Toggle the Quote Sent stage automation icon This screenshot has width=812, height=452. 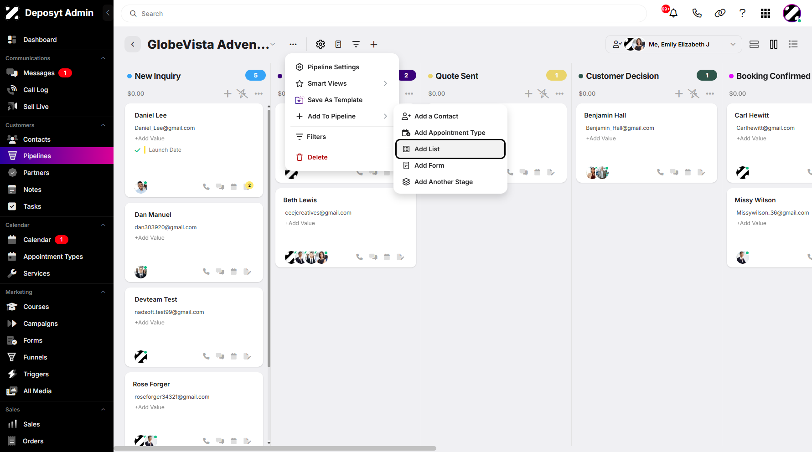click(x=543, y=93)
